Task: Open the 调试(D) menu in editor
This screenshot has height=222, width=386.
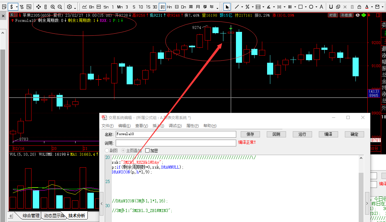Action: pyautogui.click(x=175, y=126)
